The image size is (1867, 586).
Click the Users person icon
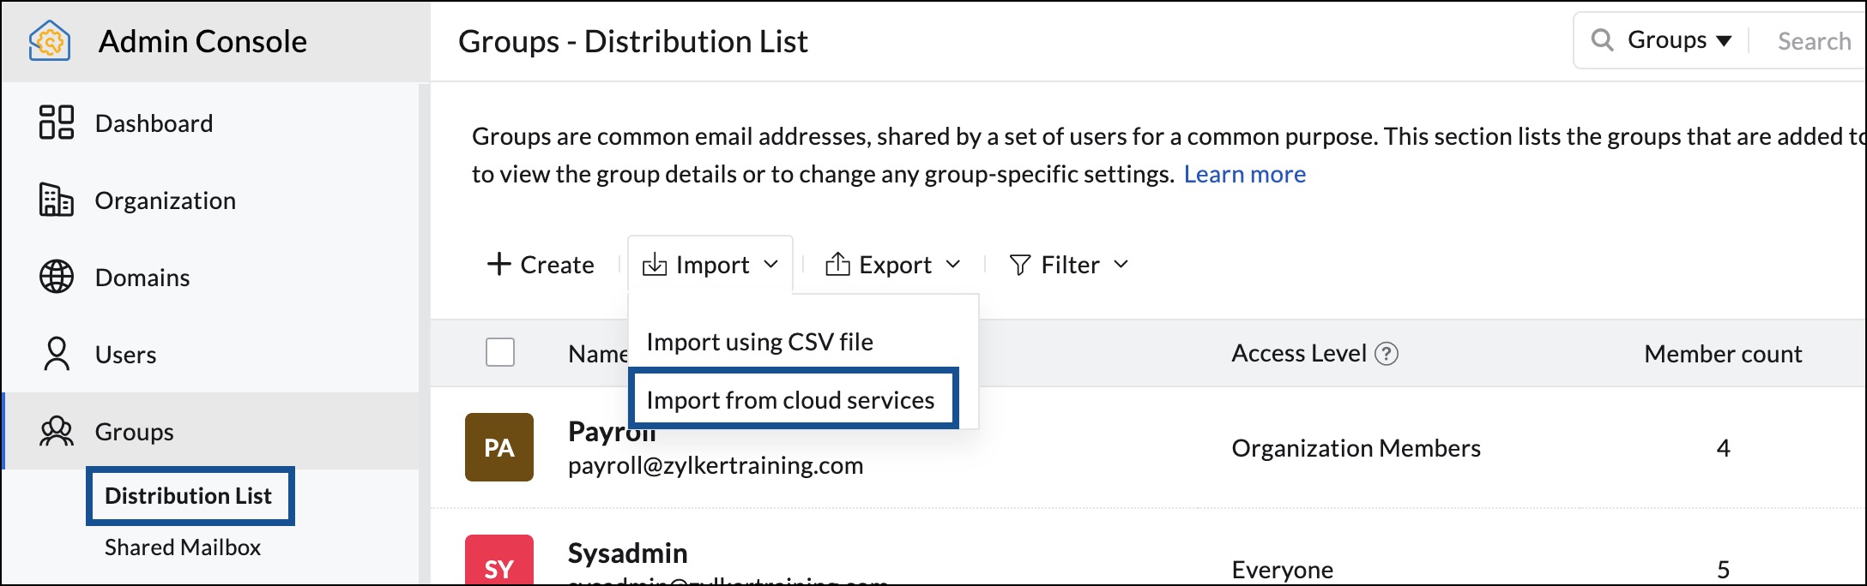(x=57, y=354)
